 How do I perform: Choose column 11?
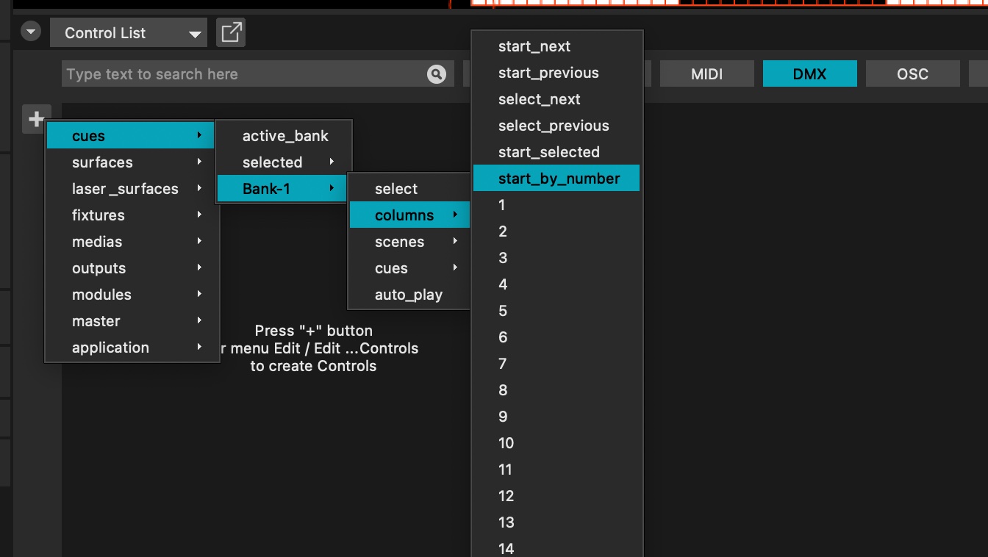556,470
